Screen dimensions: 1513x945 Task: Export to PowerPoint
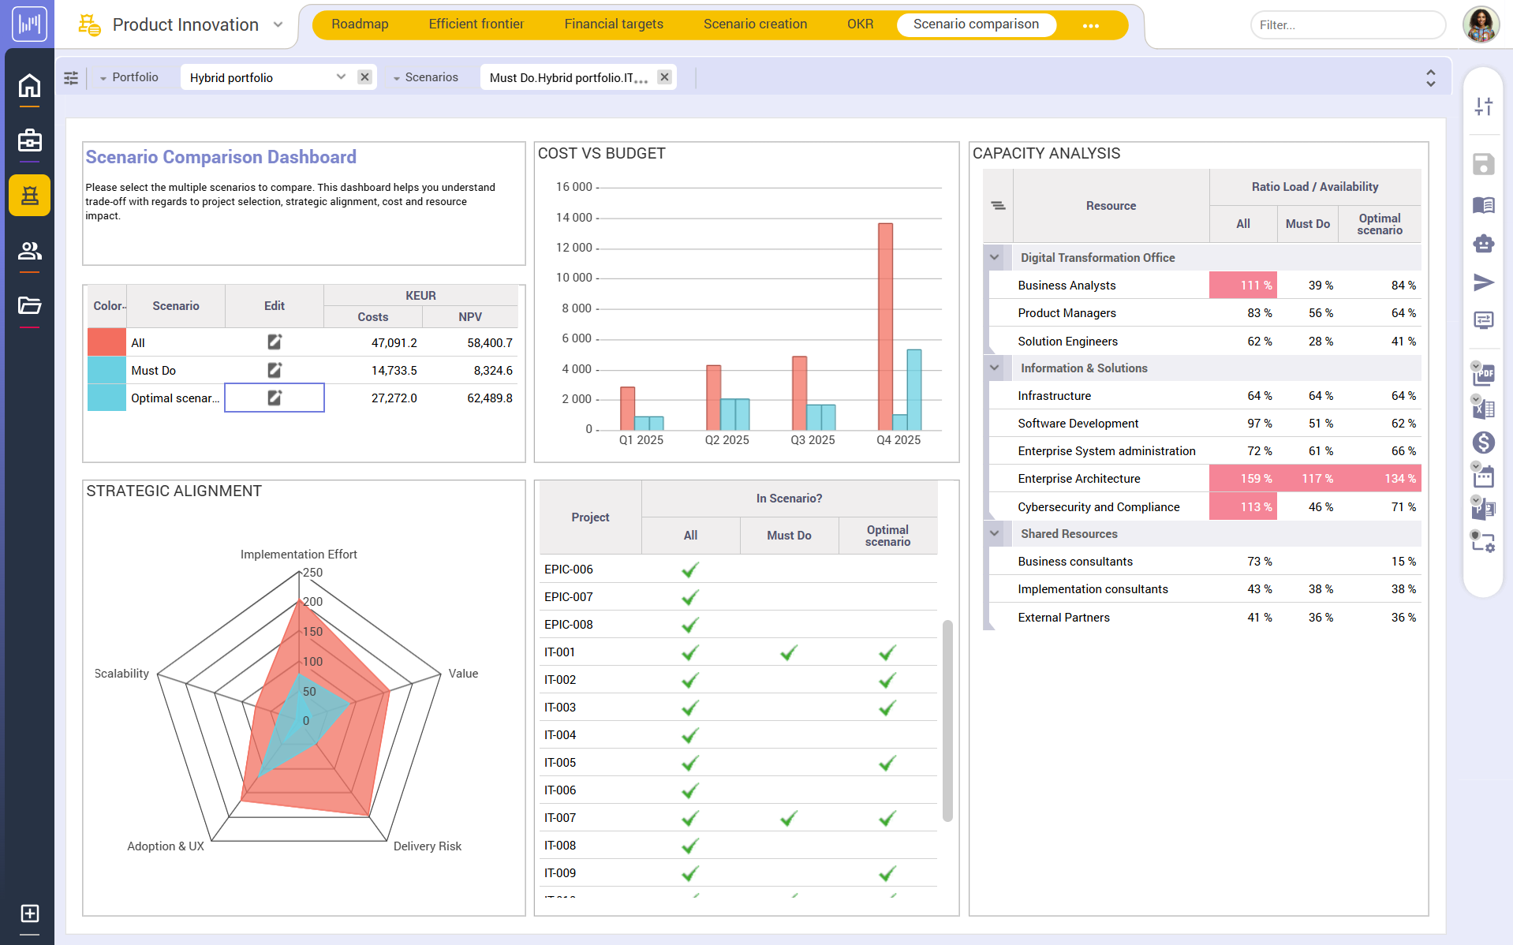pos(1484,509)
